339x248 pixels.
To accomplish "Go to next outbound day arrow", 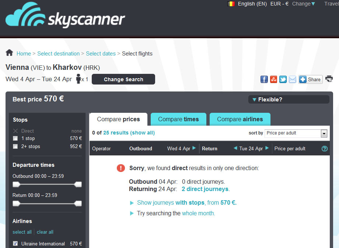I will 194,148.
